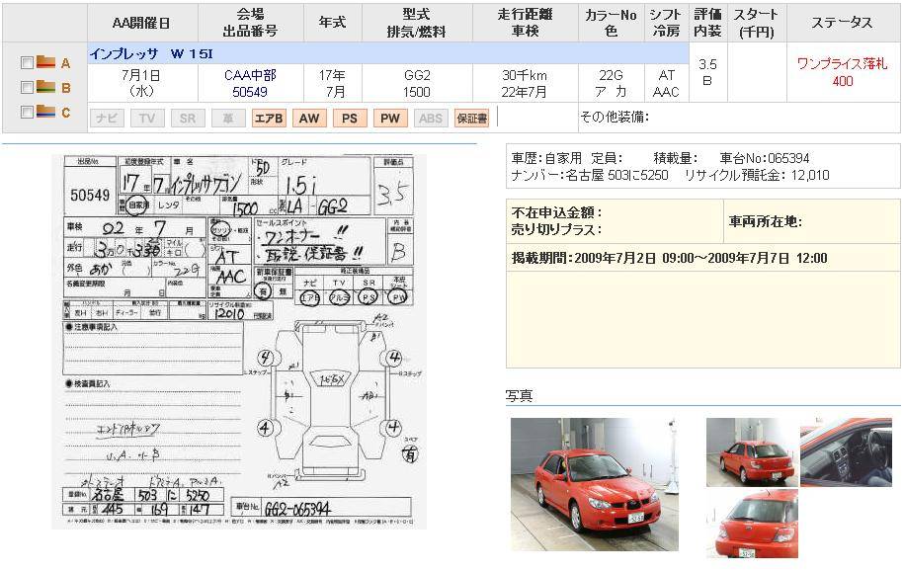
Task: Click the blue folder C icon
Action: (45, 112)
